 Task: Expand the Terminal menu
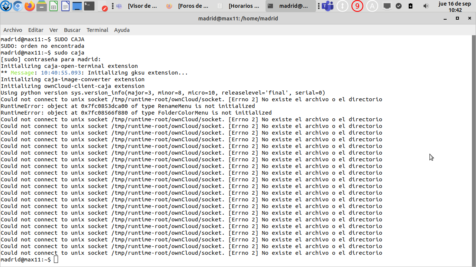coord(97,30)
